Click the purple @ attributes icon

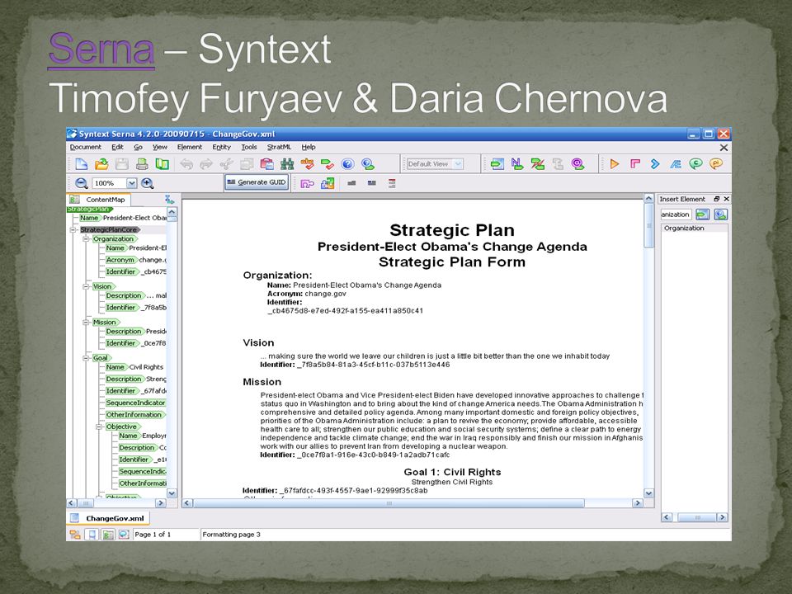[577, 164]
